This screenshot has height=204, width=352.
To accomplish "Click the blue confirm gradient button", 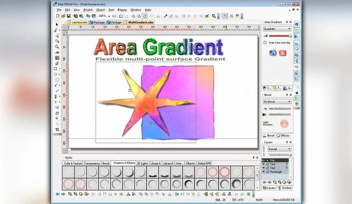I will (273, 53).
